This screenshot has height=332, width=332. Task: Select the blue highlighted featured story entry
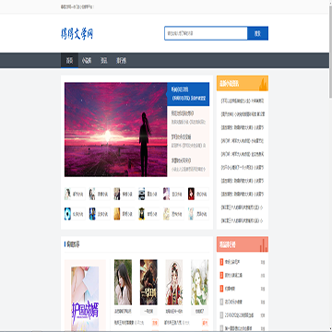click(x=188, y=94)
